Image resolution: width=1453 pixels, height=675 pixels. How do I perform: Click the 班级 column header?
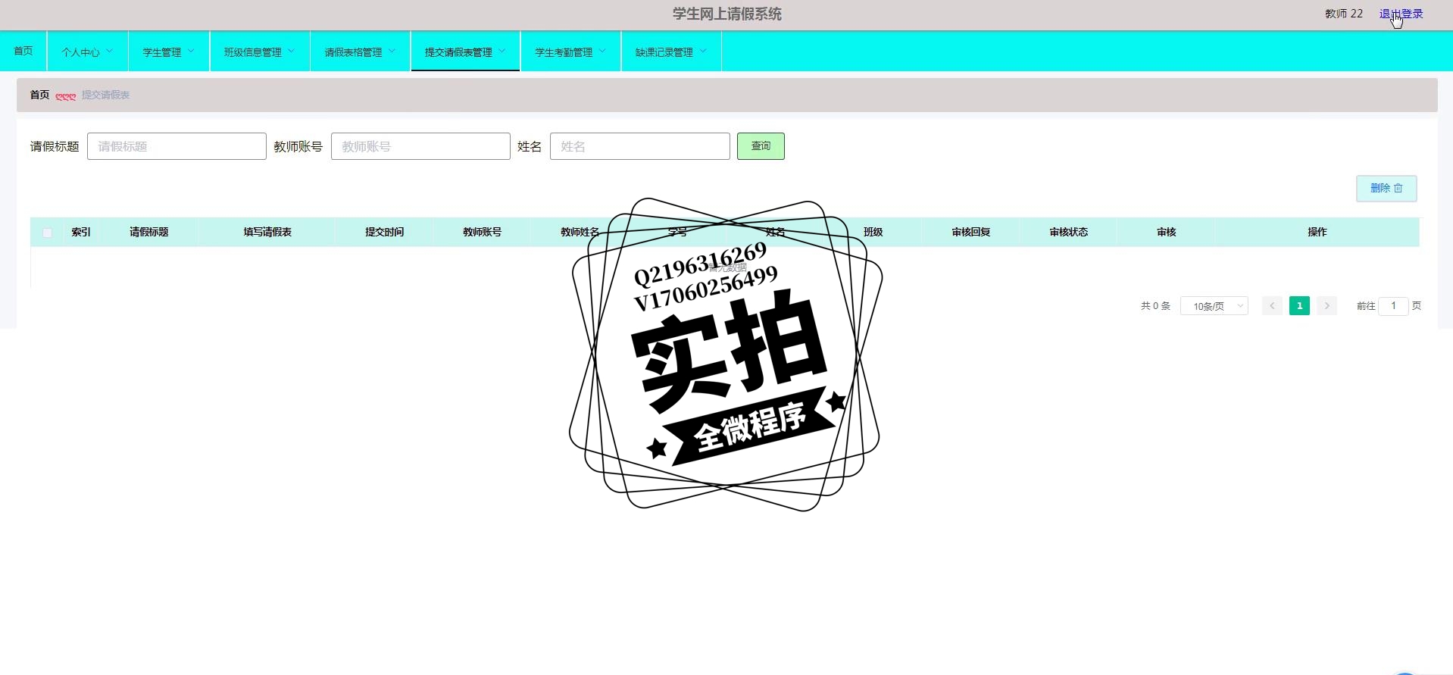(x=873, y=232)
